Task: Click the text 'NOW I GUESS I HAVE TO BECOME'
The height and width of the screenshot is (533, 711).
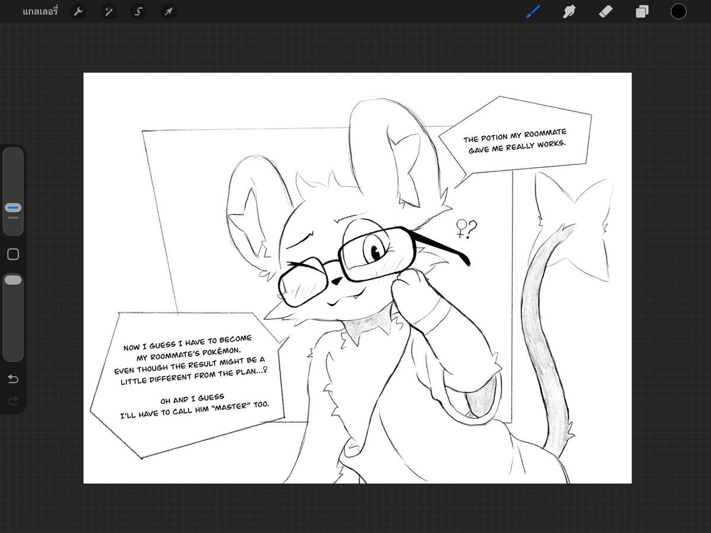Action: tap(187, 343)
